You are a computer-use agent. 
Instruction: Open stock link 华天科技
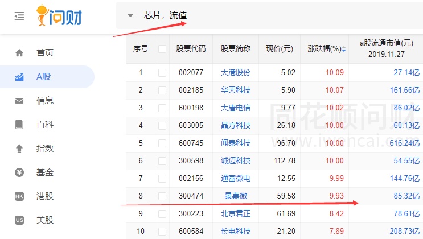(235, 90)
